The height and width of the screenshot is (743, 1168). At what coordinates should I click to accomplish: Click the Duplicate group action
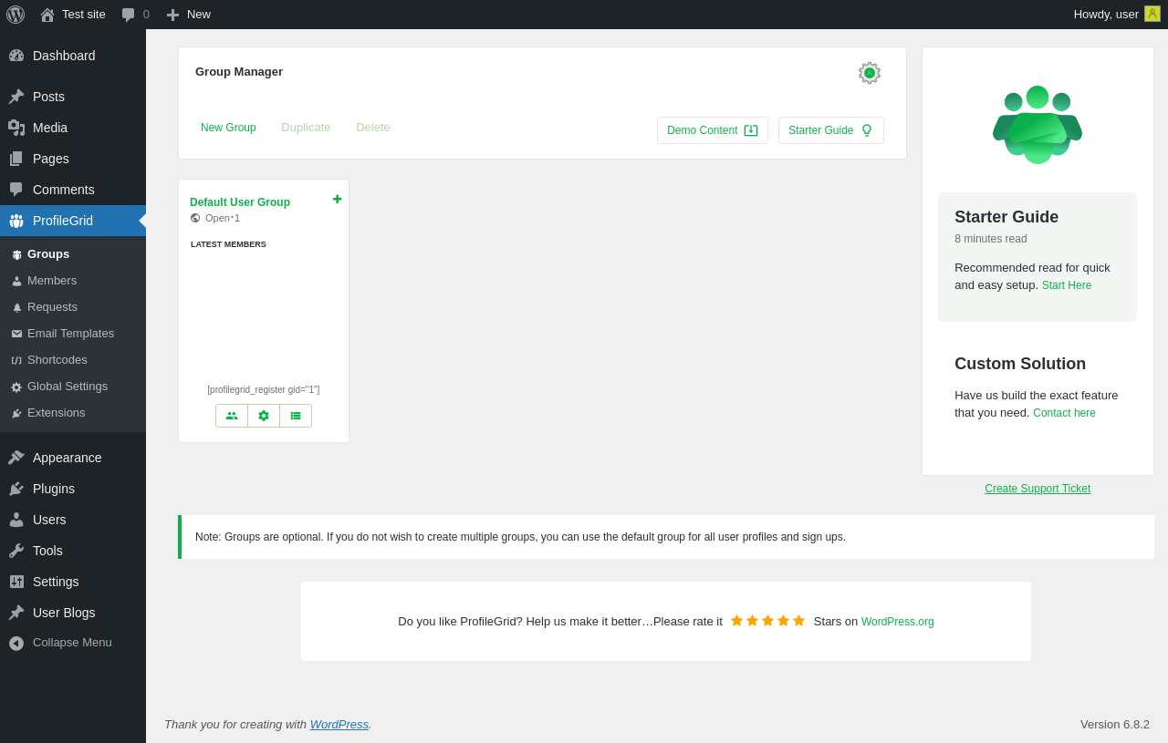306,128
